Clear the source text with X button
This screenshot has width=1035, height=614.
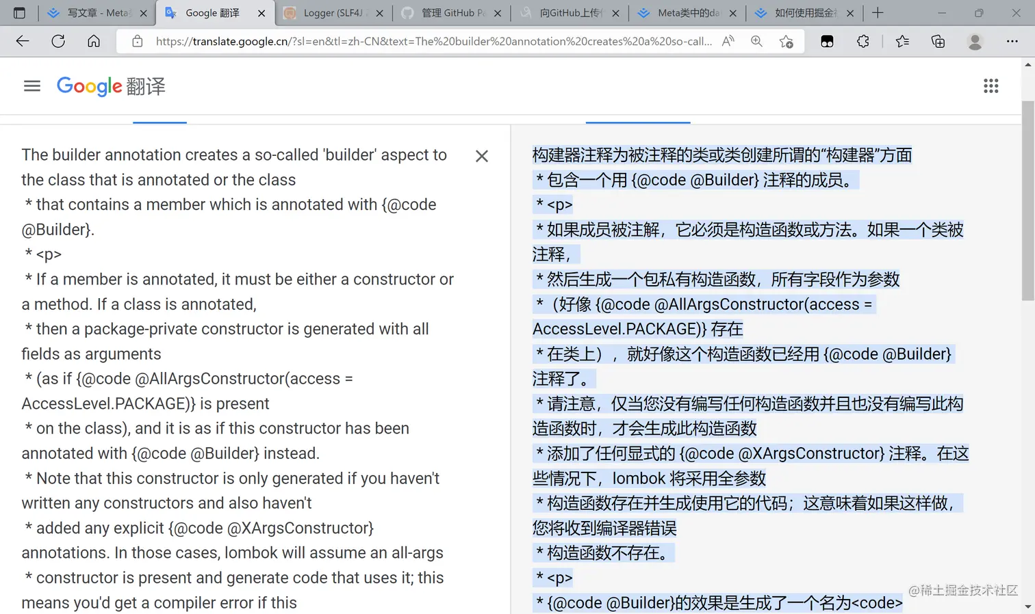[x=482, y=156]
